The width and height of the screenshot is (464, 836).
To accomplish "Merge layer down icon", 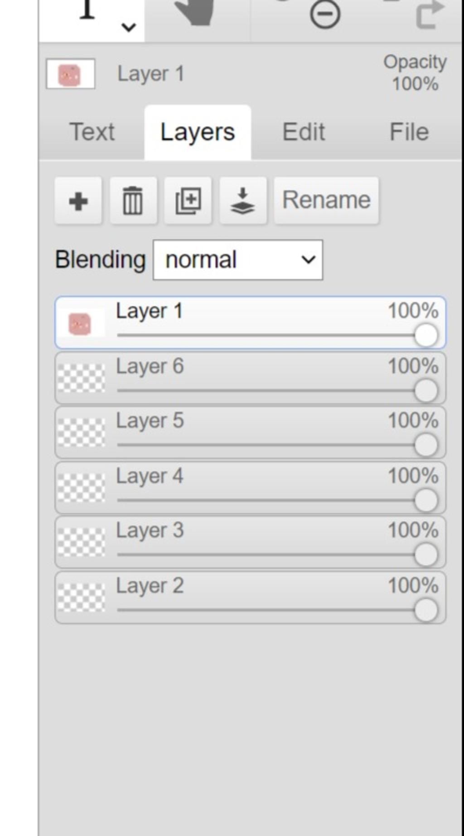I will coord(243,201).
